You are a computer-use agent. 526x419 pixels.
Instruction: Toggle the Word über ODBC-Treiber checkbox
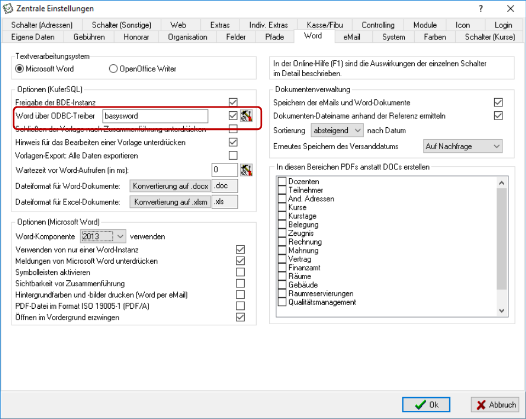point(233,116)
